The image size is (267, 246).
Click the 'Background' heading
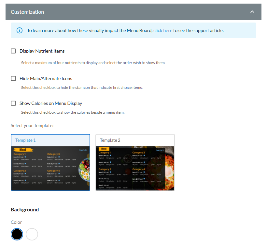click(x=25, y=210)
